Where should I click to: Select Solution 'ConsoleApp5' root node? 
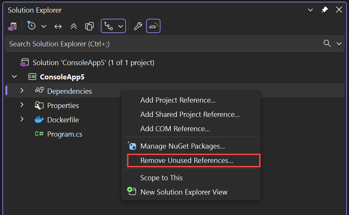(94, 63)
